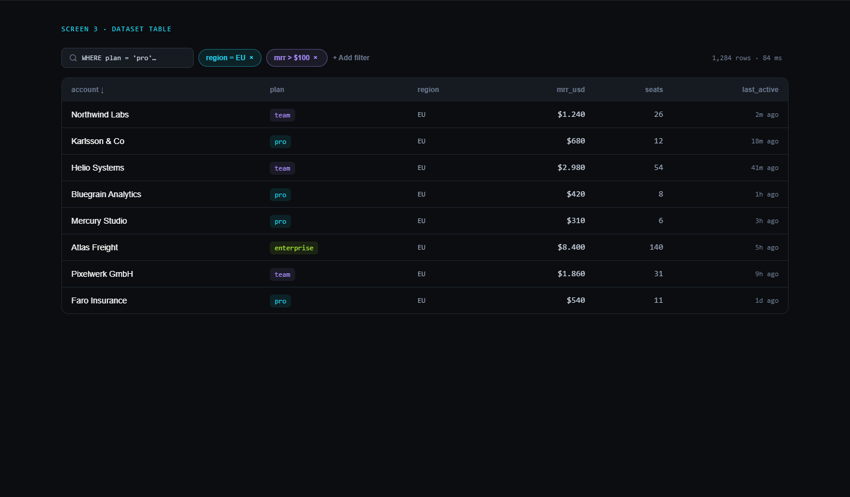
Task: Sort by plan column header
Action: (277, 90)
